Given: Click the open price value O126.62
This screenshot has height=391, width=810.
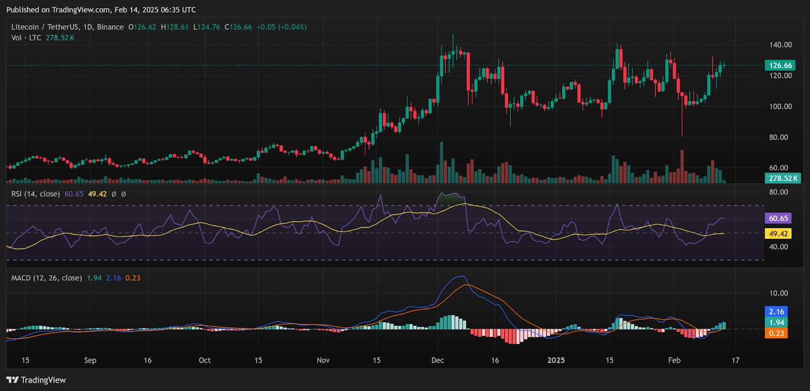Looking at the screenshot, I should click(x=142, y=27).
